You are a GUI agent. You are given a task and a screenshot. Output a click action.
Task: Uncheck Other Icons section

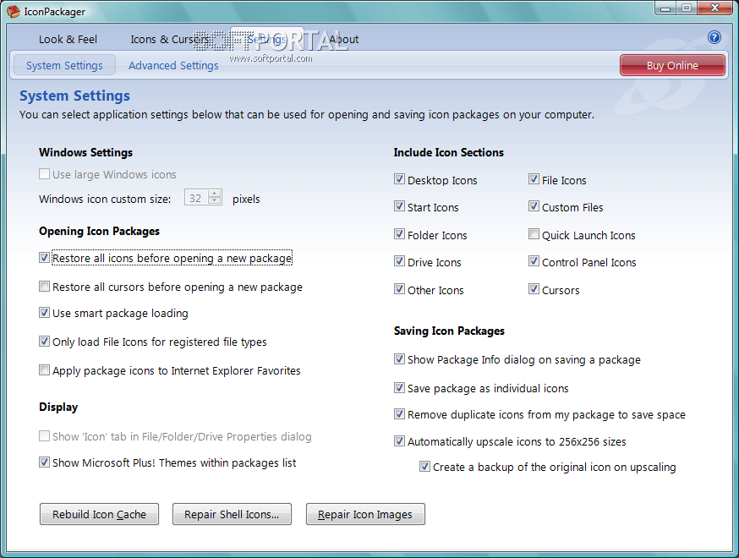399,289
